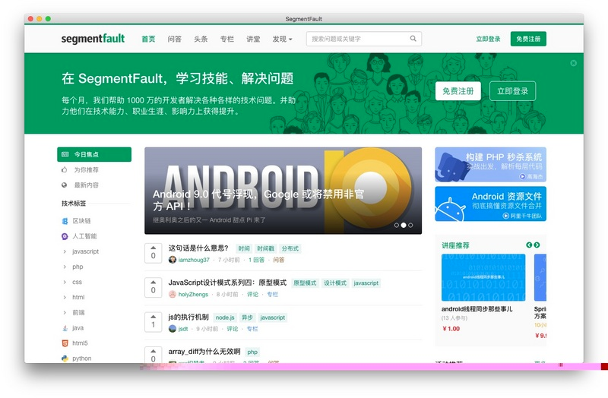Click the python tag icon

[65, 359]
